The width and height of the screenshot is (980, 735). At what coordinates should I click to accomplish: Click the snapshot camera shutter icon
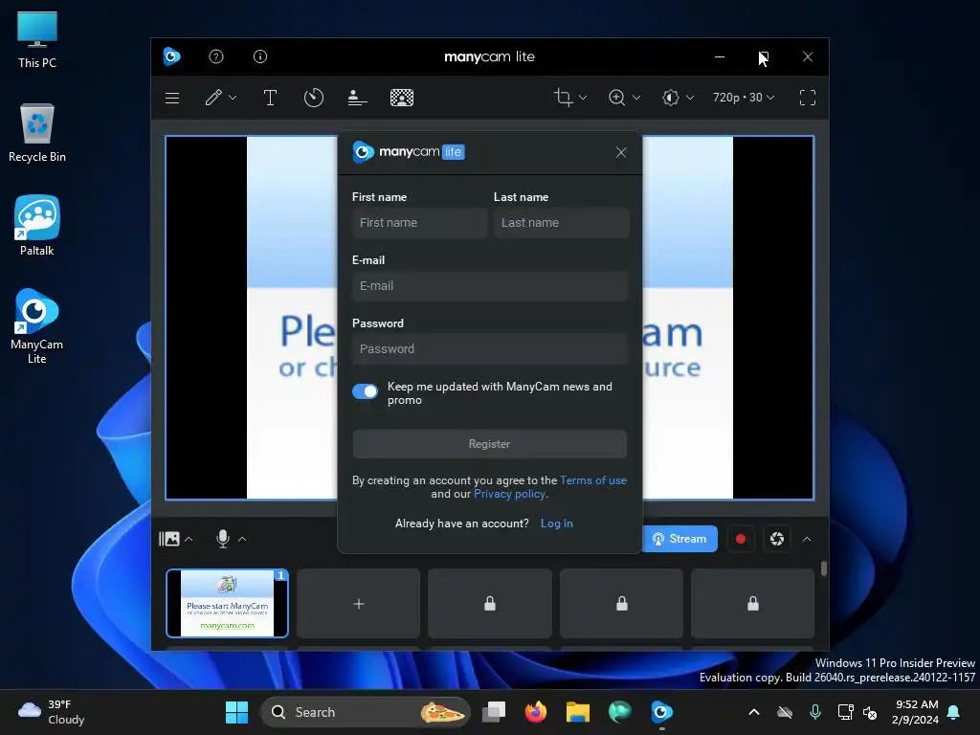point(777,539)
